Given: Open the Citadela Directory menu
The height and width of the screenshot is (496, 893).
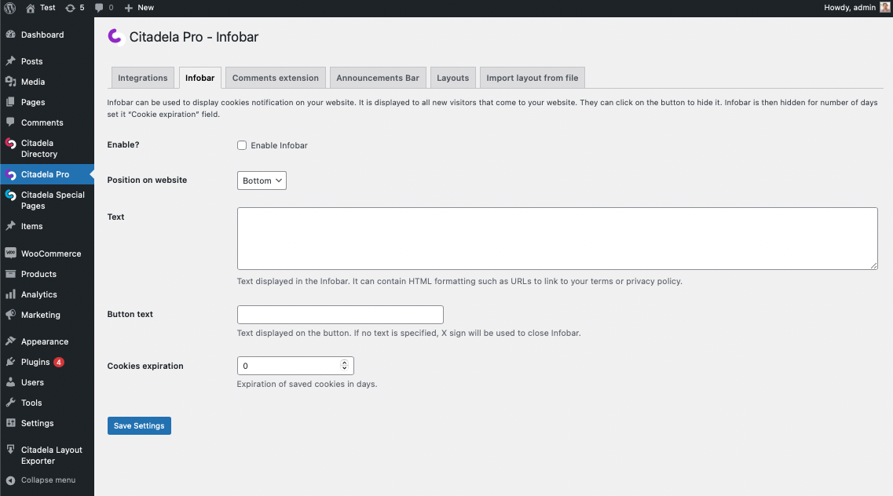Looking at the screenshot, I should [39, 148].
